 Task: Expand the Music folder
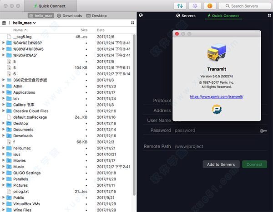[x=3, y=166]
